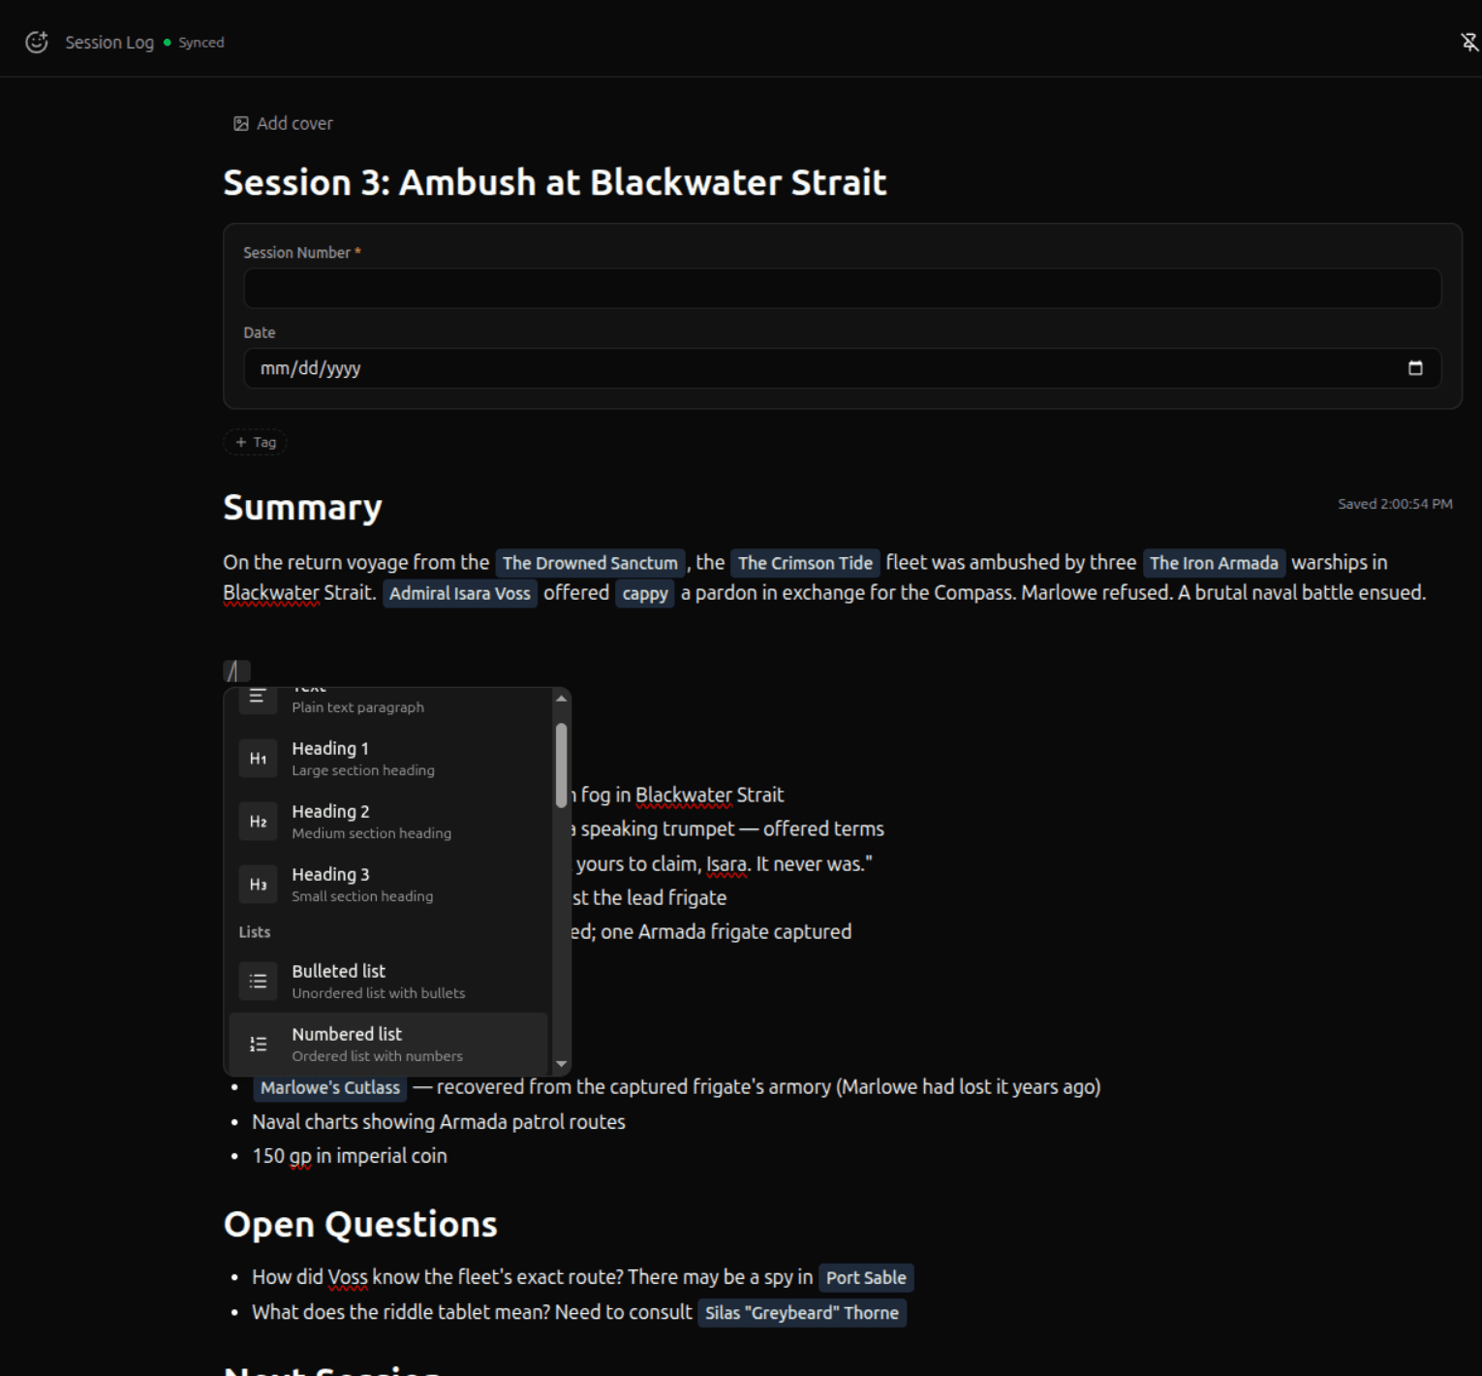This screenshot has width=1482, height=1376.
Task: Open the Session Log breadcrumb
Action: (x=109, y=42)
